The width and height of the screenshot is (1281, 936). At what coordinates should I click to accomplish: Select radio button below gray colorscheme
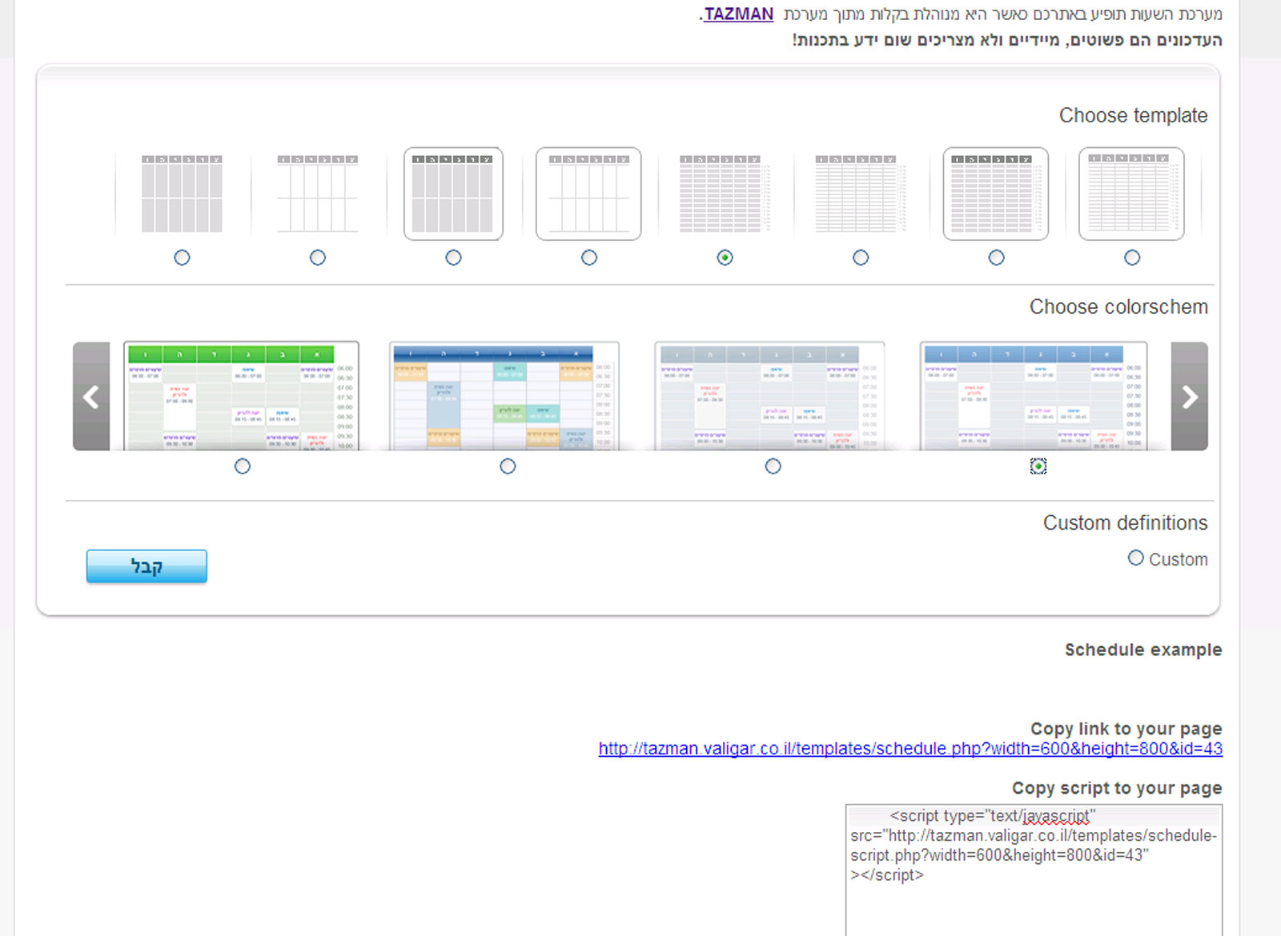(x=773, y=466)
